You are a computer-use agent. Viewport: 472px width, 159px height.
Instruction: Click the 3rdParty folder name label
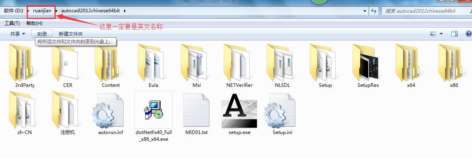pyautogui.click(x=25, y=85)
